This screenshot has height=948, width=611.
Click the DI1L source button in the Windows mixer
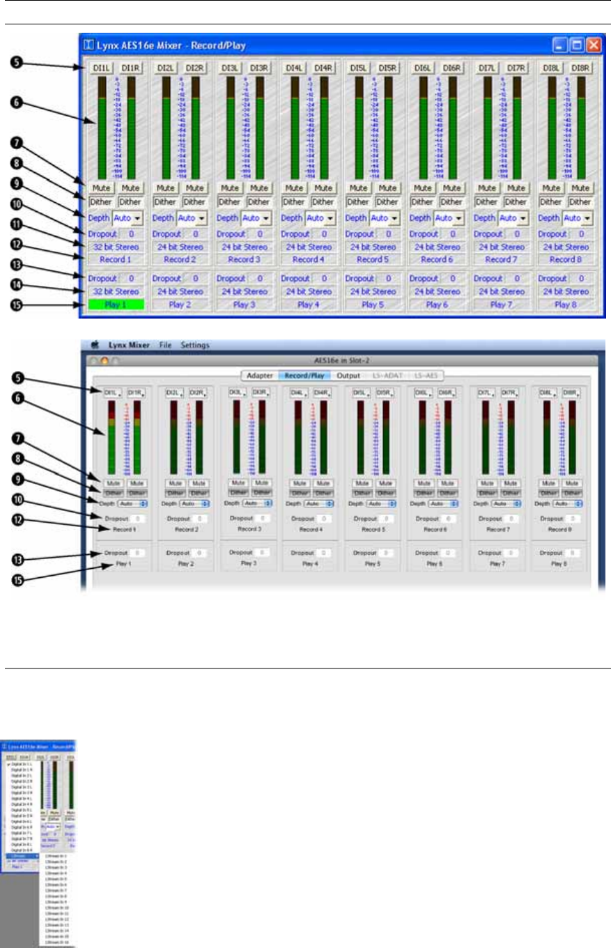coord(100,68)
